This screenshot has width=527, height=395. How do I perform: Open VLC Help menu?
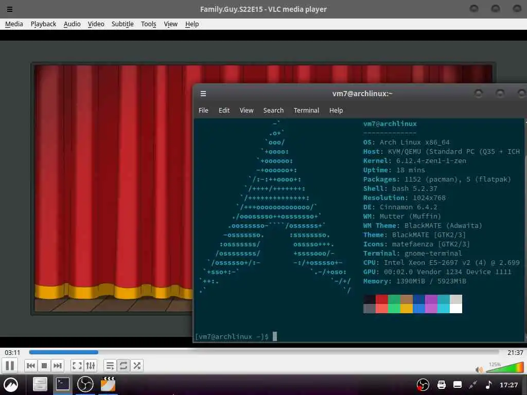(x=192, y=24)
